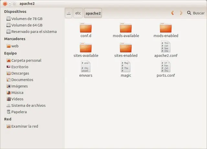Open Volumen de 64 GB label
Viewport: 207px width, 149px height.
[27, 25]
